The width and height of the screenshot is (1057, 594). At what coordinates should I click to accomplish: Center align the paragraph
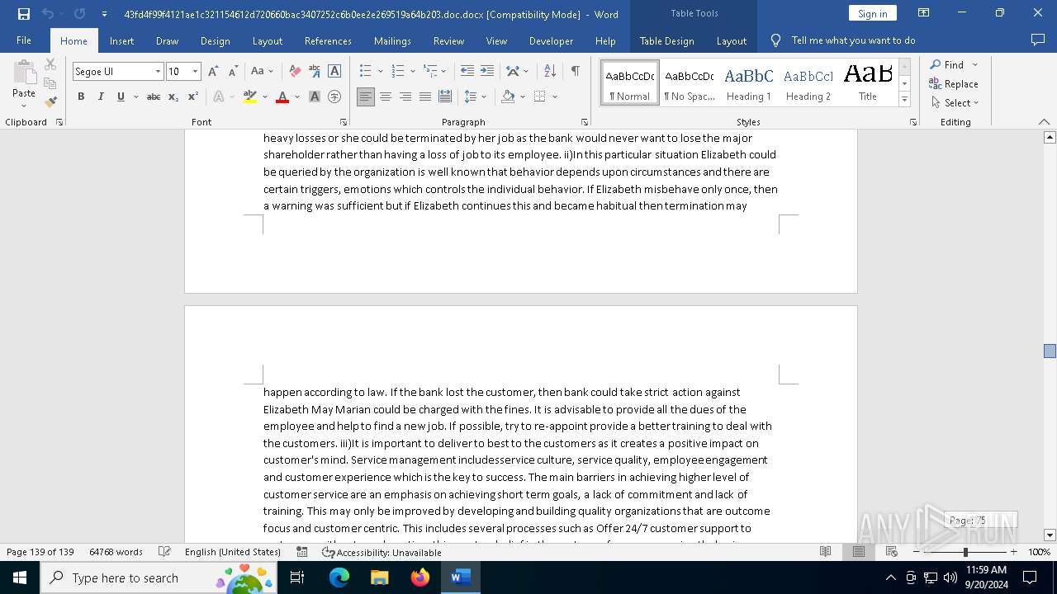point(386,97)
